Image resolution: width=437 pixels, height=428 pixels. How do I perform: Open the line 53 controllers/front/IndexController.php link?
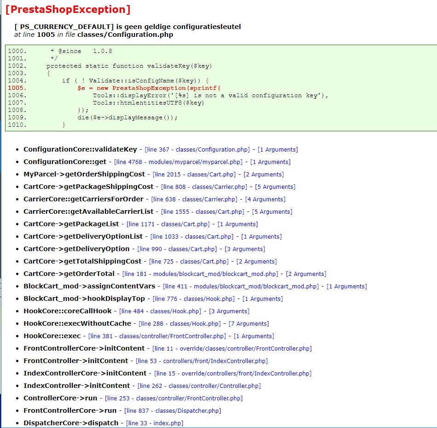(x=202, y=361)
